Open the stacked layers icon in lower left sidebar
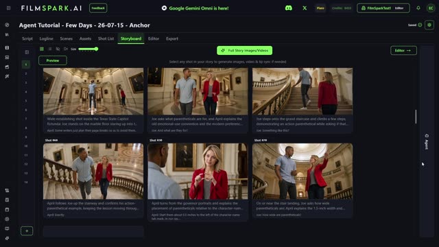 [7, 191]
